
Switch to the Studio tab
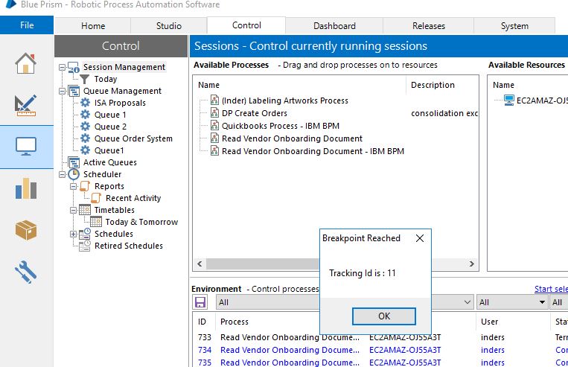(169, 26)
